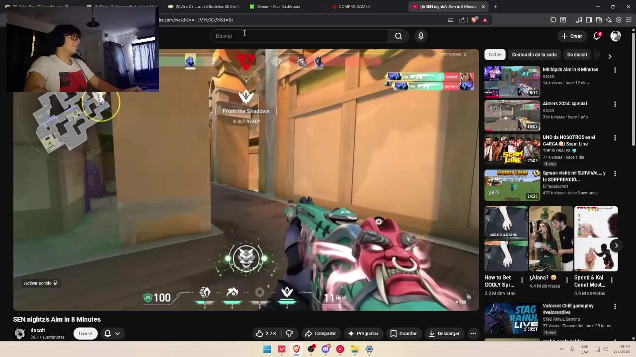Switch to COMPRA GAMER browser tab
Screen dimensions: 636x357
[354, 6]
